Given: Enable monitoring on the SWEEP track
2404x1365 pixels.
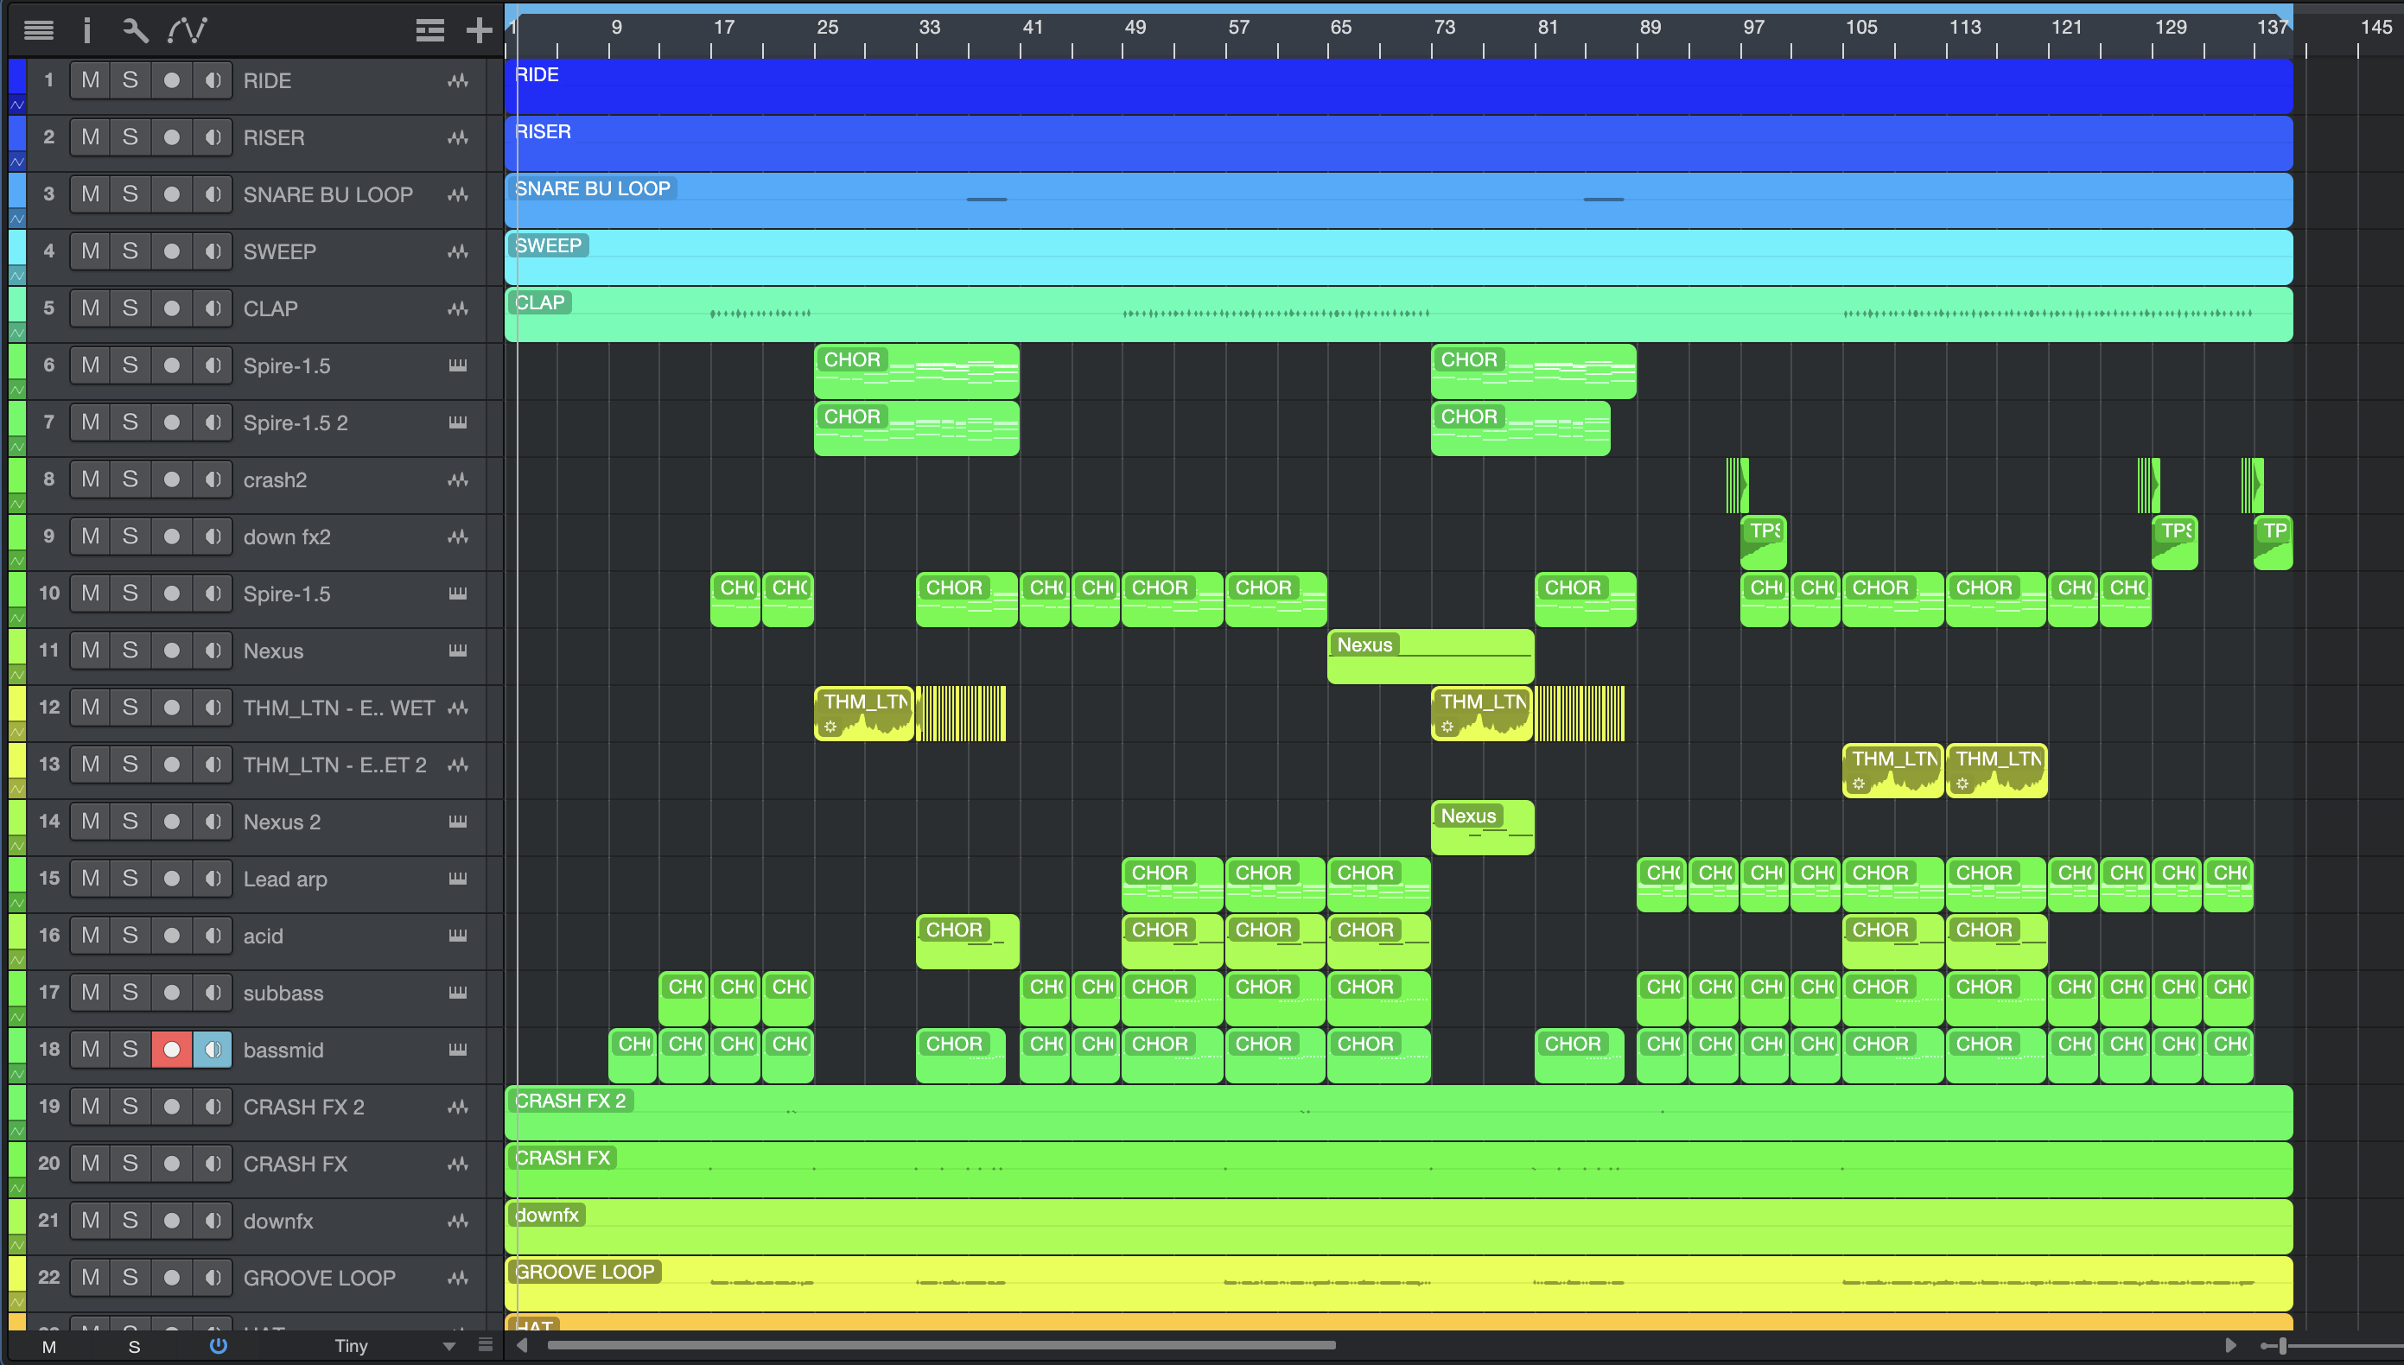Looking at the screenshot, I should 213,251.
